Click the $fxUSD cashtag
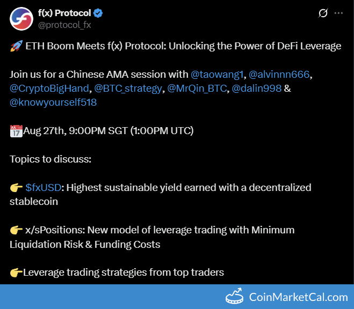 click(44, 188)
